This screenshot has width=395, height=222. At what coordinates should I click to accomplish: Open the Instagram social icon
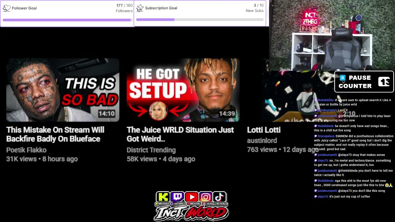pos(206,197)
